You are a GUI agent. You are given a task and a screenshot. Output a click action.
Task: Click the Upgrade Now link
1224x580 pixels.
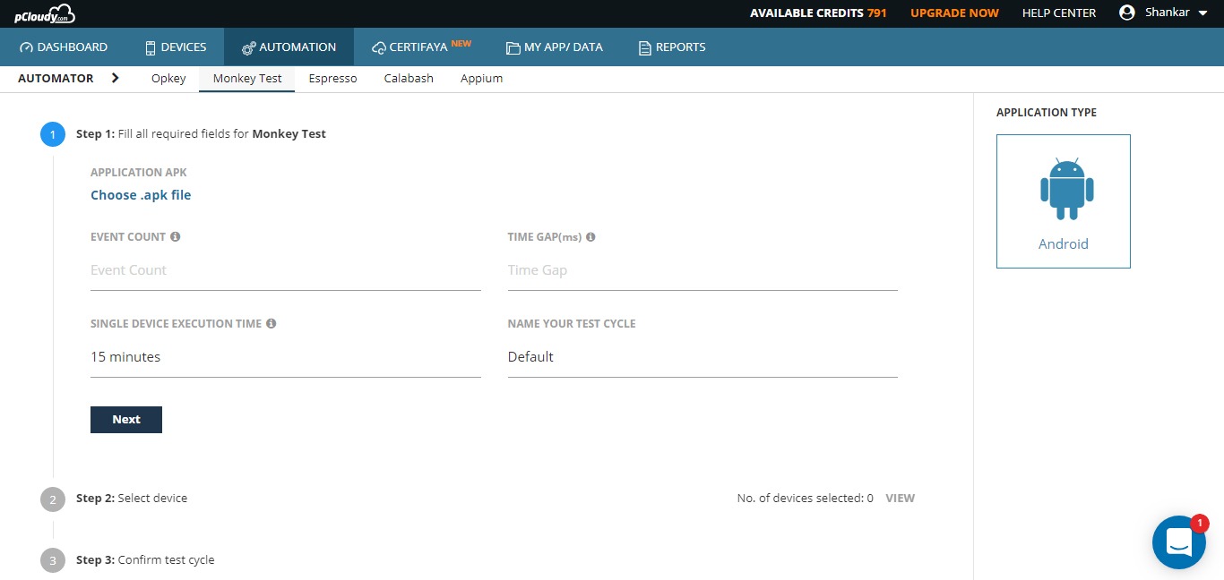click(954, 13)
